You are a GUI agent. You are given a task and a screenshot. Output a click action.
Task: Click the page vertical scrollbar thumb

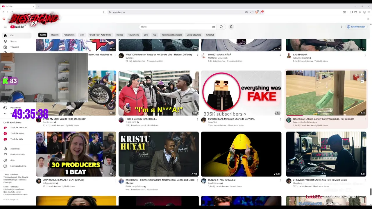pyautogui.click(x=371, y=192)
